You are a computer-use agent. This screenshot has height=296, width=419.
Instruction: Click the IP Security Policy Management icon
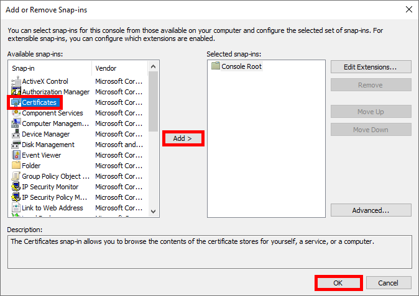[x=16, y=197]
